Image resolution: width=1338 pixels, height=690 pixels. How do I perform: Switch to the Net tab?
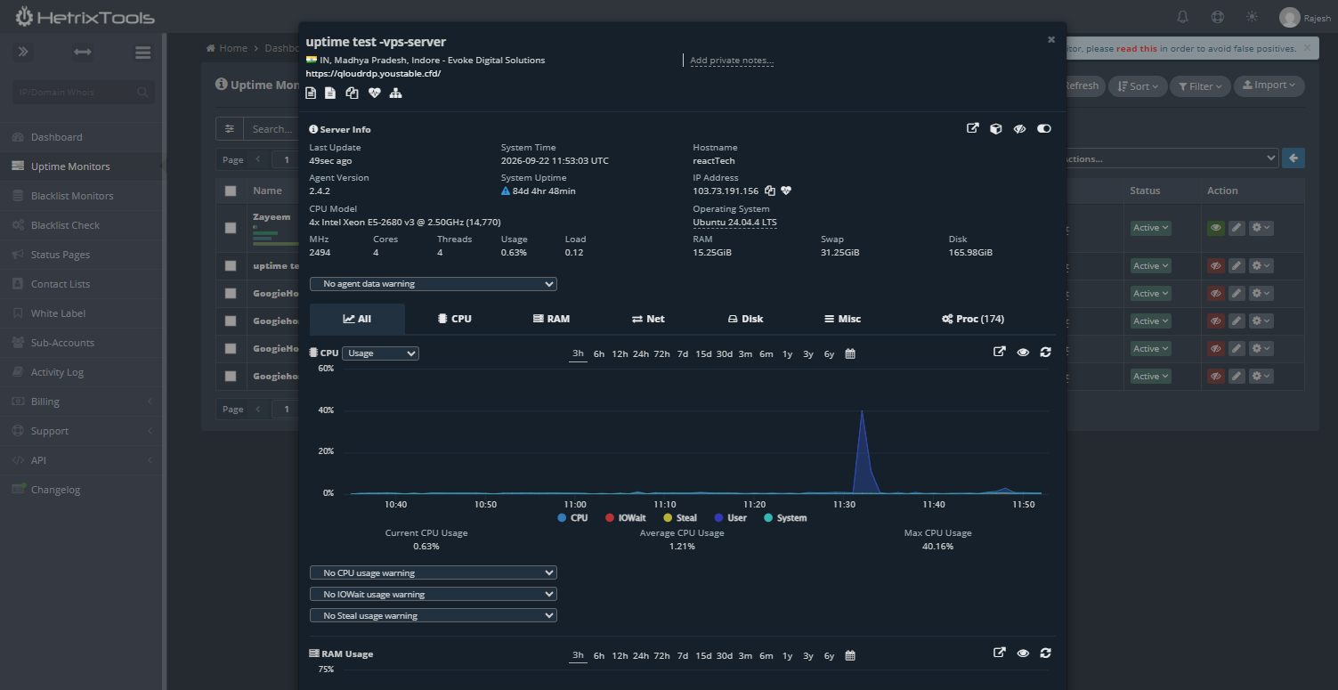[x=648, y=319]
